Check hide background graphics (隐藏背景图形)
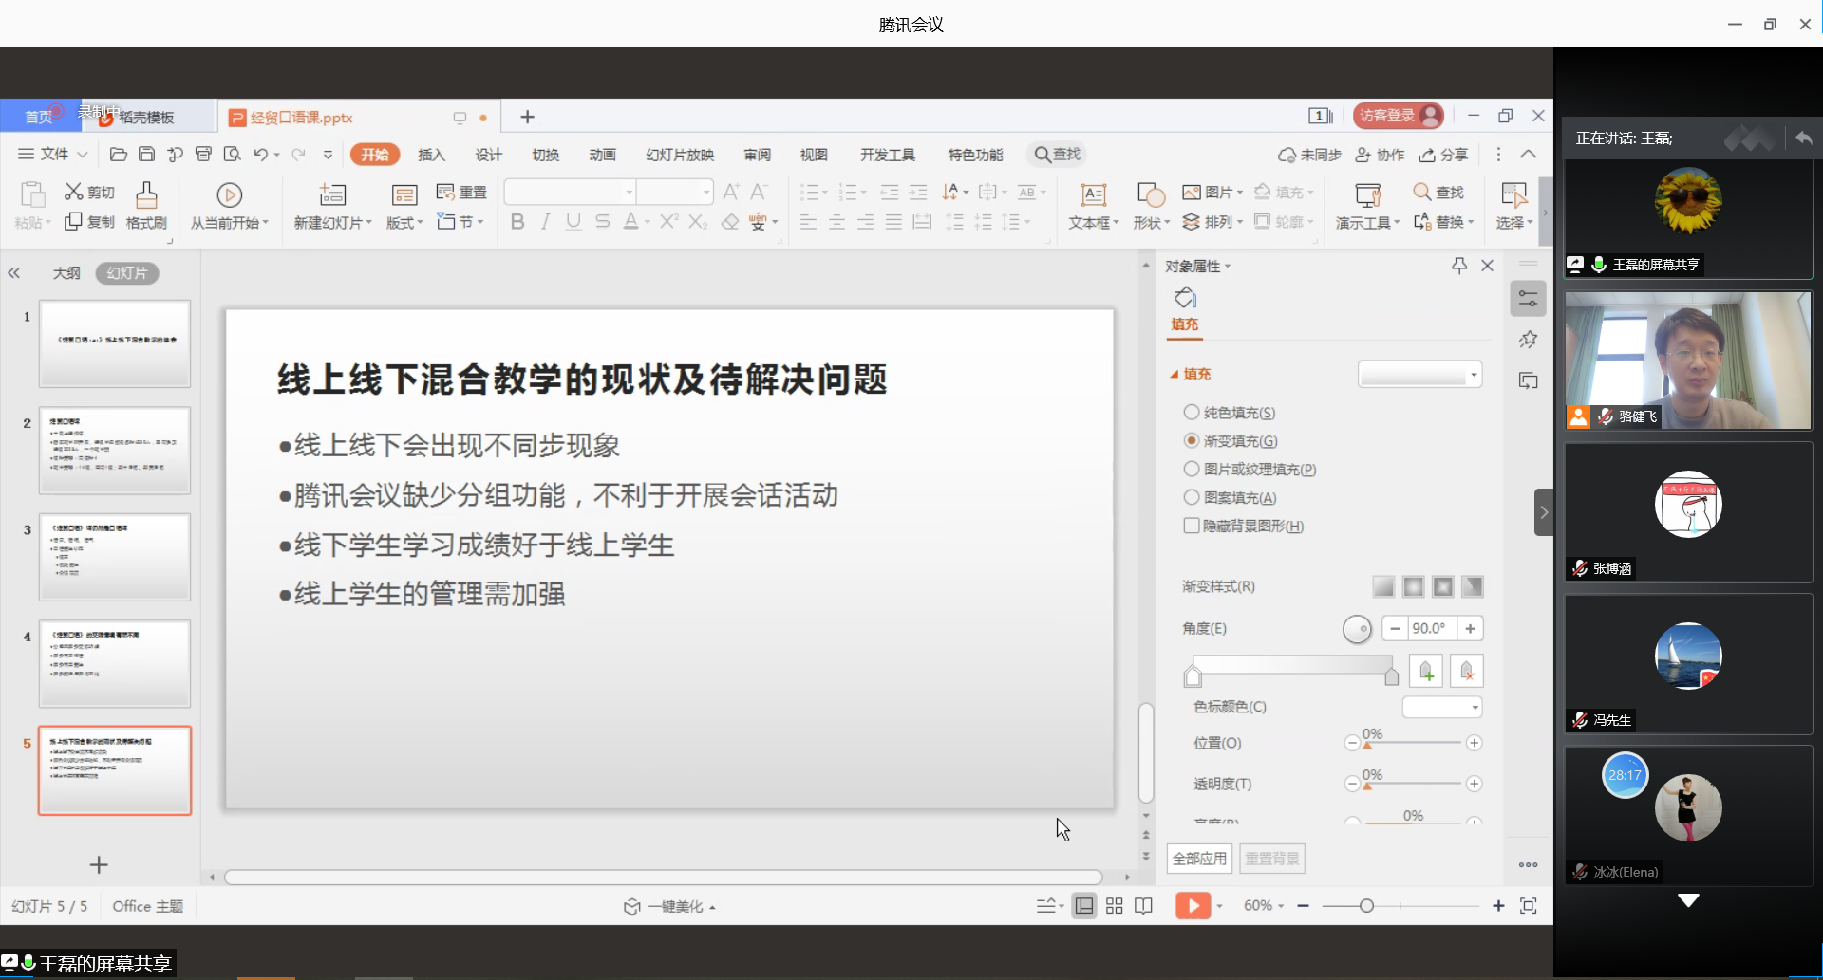 pos(1192,526)
